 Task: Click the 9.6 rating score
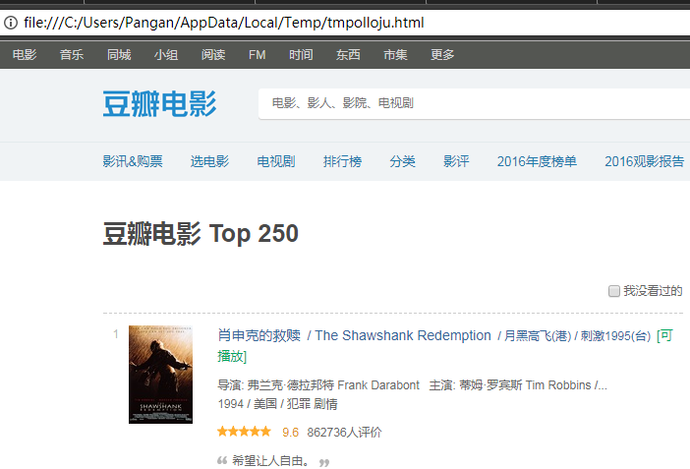point(290,433)
